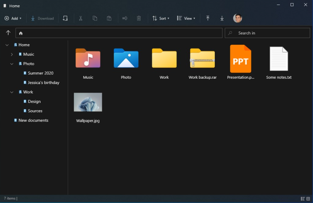Select the Photo folder icon
Image resolution: width=313 pixels, height=203 pixels.
(x=126, y=58)
